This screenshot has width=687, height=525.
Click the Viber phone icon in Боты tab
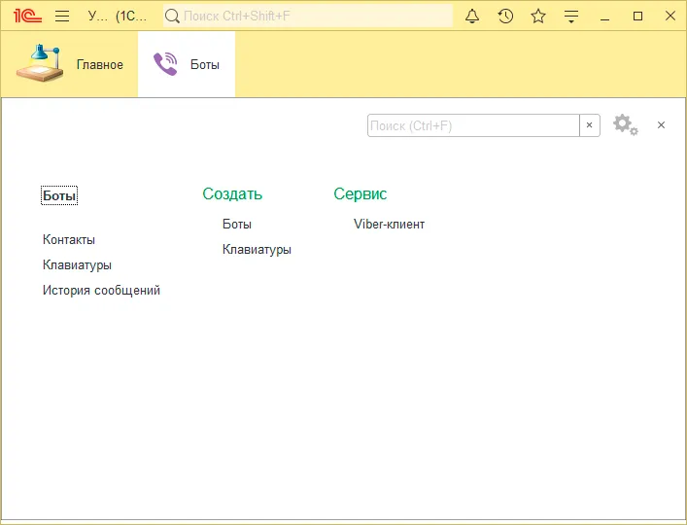point(166,64)
